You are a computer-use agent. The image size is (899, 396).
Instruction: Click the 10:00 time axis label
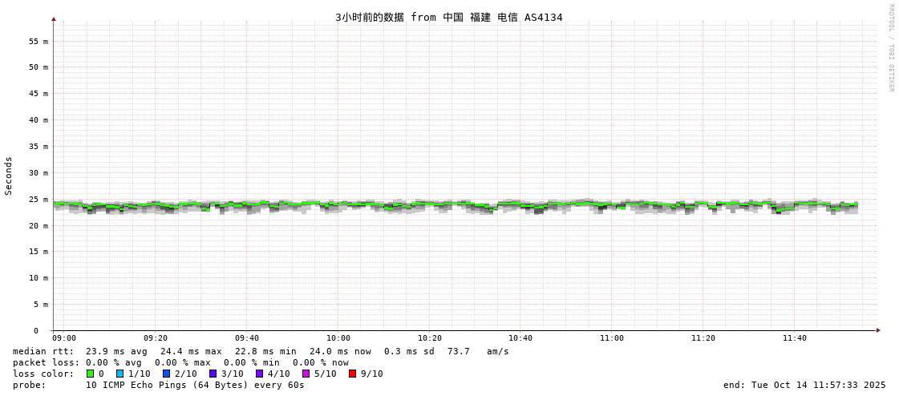(x=338, y=338)
